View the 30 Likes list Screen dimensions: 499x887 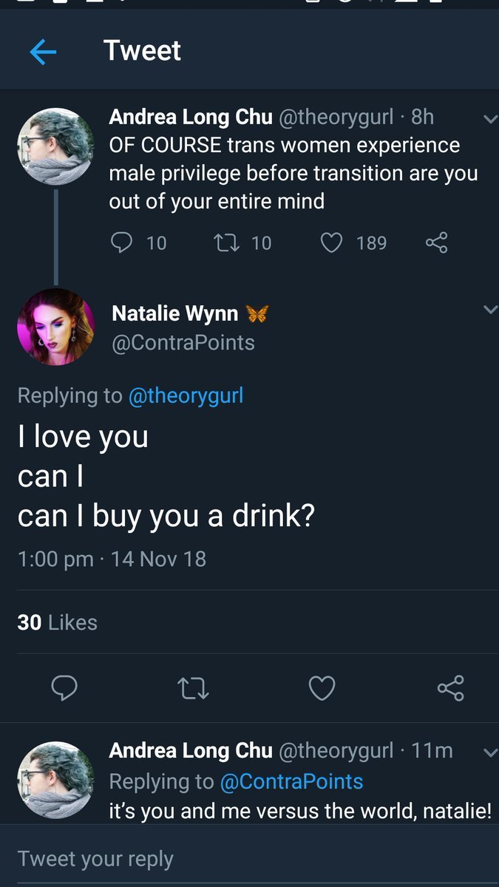click(57, 622)
